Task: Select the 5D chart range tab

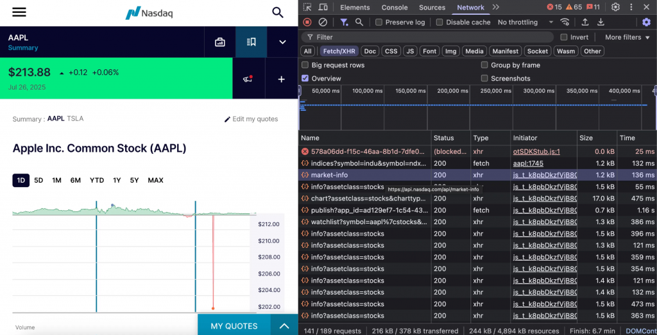Action: point(38,181)
